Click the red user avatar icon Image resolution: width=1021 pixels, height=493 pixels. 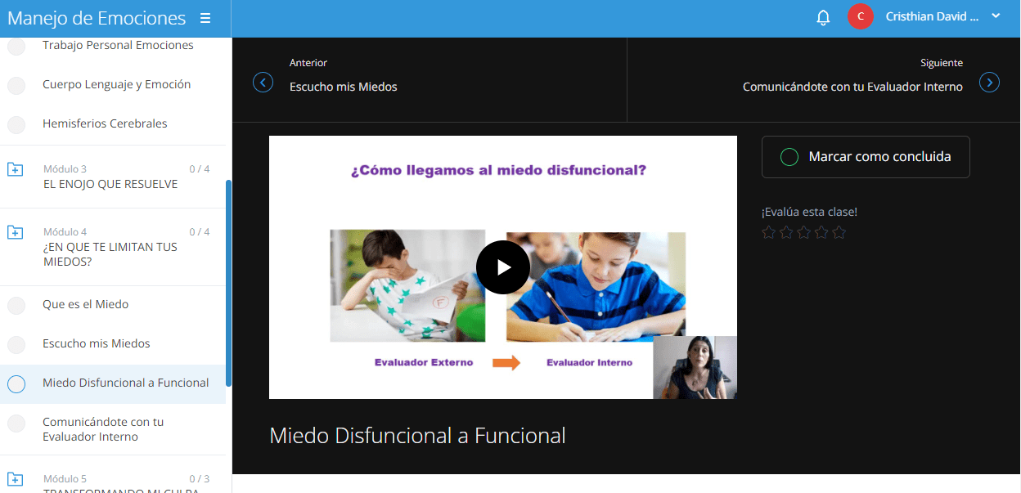point(860,17)
